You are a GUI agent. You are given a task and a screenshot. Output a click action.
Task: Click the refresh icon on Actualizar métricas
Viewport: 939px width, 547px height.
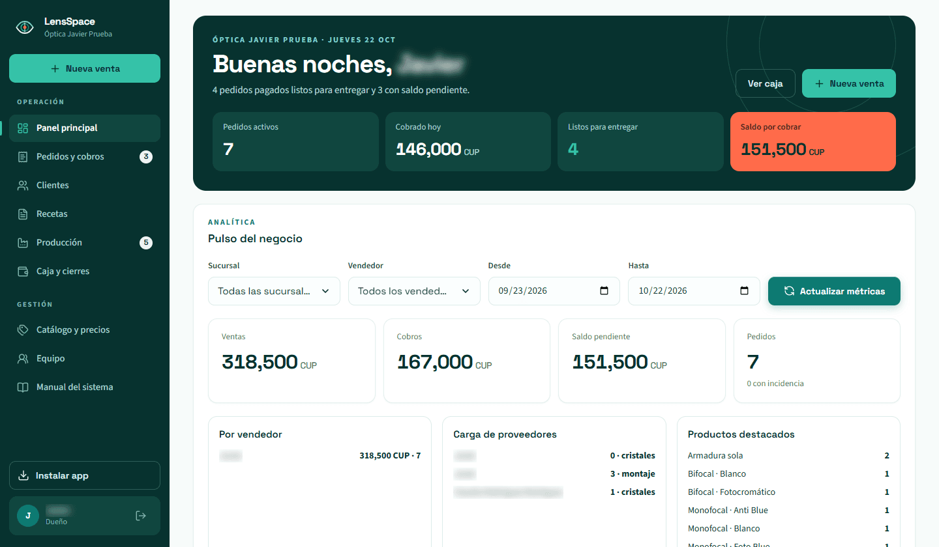point(789,291)
